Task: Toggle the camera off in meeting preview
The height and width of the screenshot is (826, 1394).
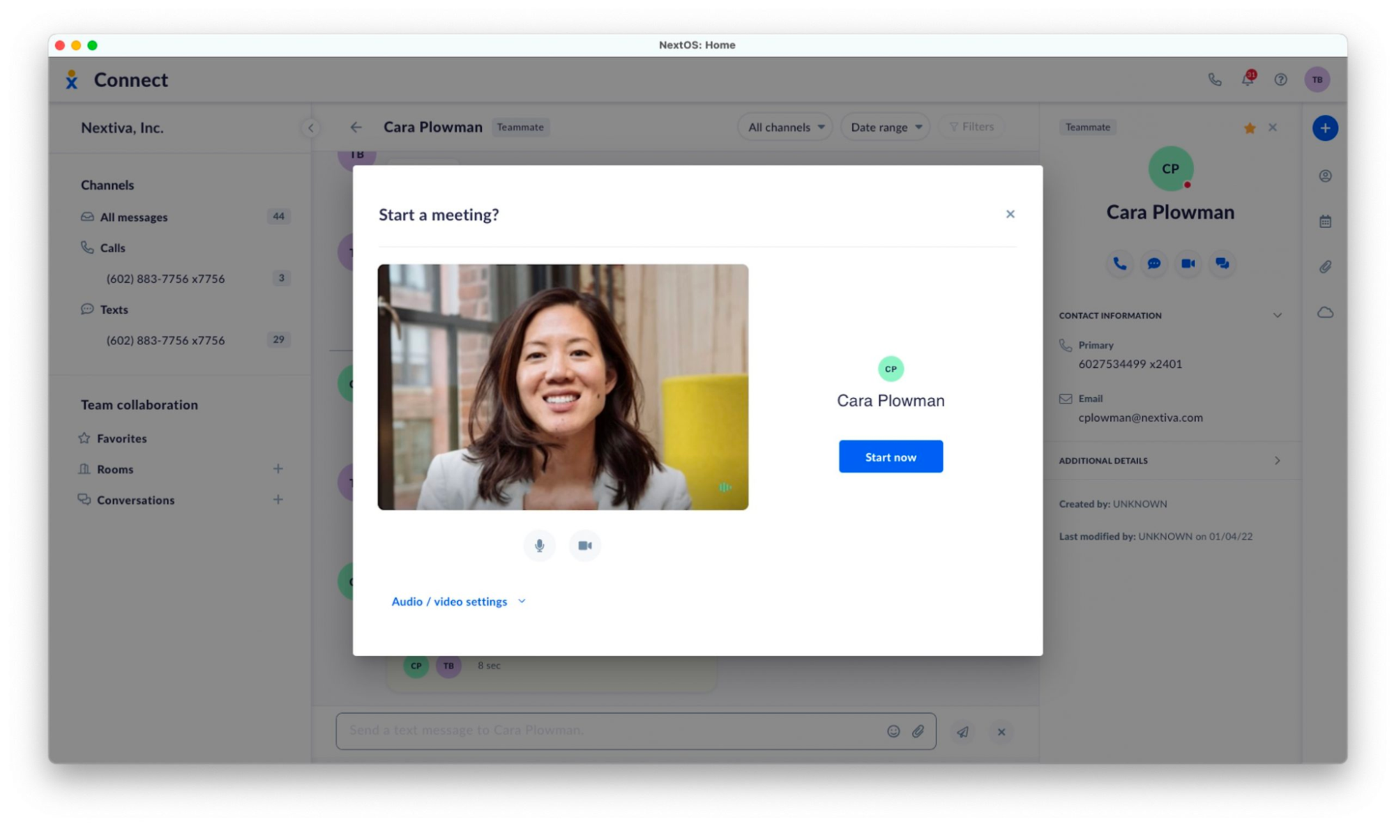Action: point(586,546)
